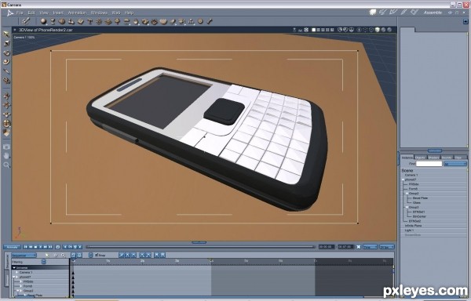Image resolution: width=471 pixels, height=301 pixels.
Task: Click the go-to-start playback control
Action: [x=26, y=247]
